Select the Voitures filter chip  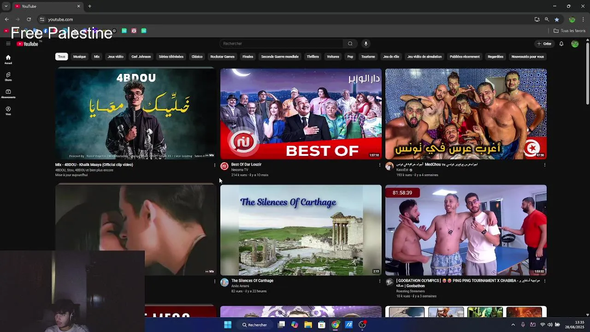click(x=333, y=57)
